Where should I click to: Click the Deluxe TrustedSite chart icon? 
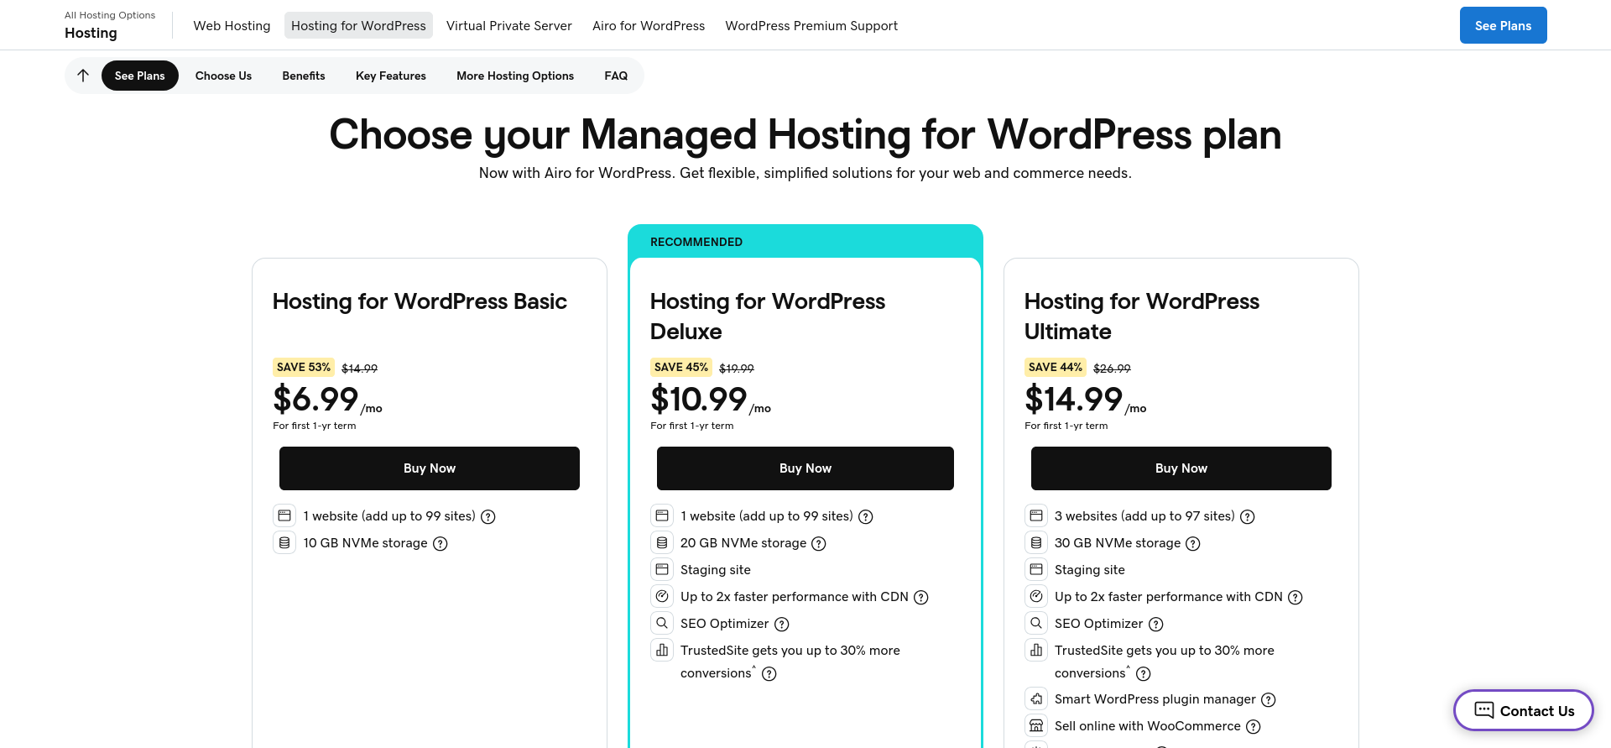[x=662, y=650]
